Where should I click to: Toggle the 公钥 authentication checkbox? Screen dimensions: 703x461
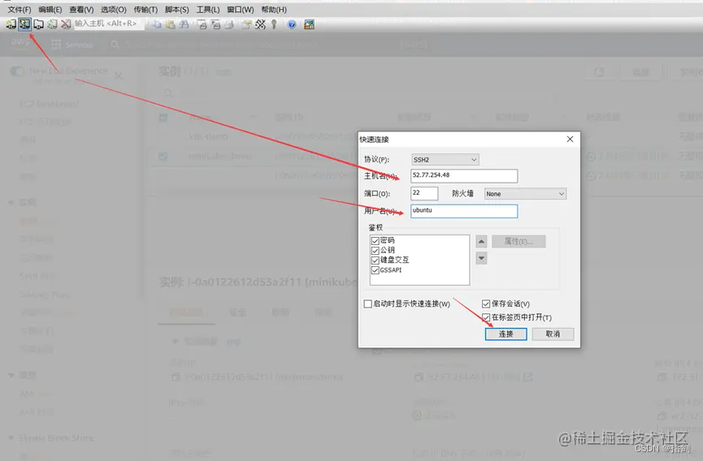375,251
